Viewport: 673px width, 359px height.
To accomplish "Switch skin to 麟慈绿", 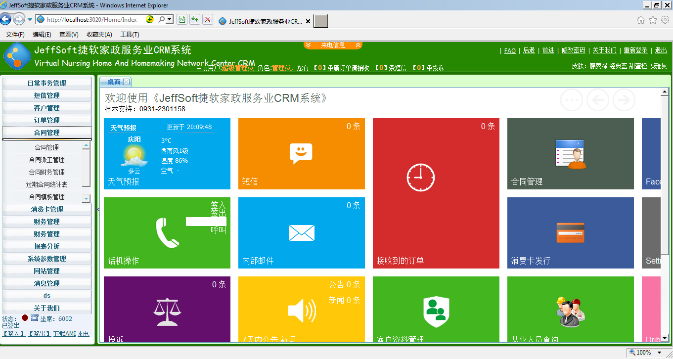I will coord(599,66).
